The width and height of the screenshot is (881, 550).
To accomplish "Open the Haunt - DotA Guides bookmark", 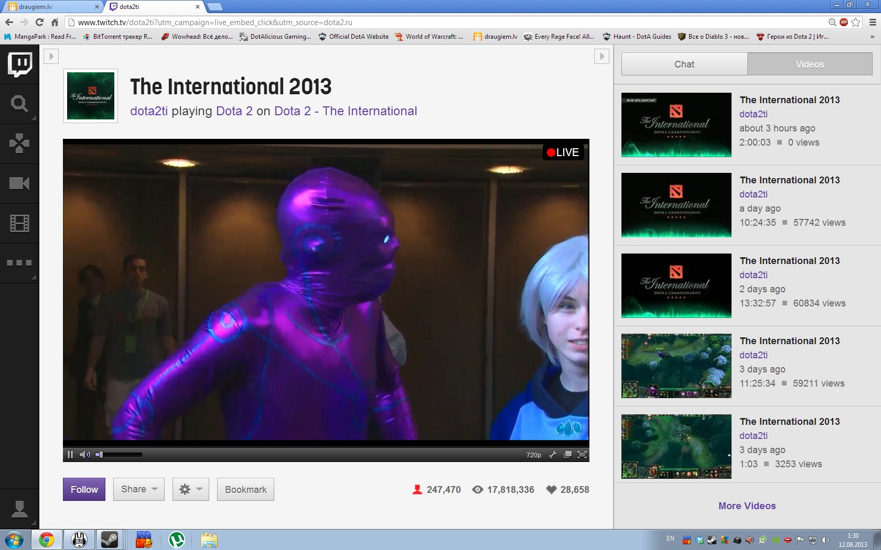I will click(x=637, y=37).
